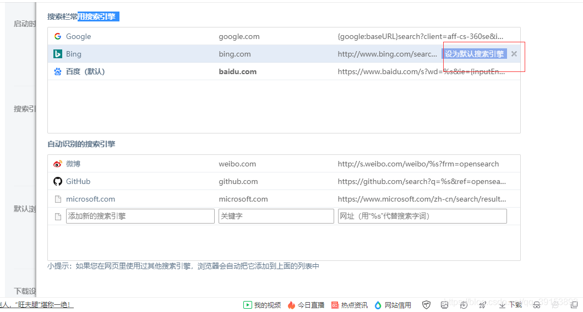The height and width of the screenshot is (312, 583).
Task: Set Bing as default search engine
Action: pyautogui.click(x=474, y=54)
